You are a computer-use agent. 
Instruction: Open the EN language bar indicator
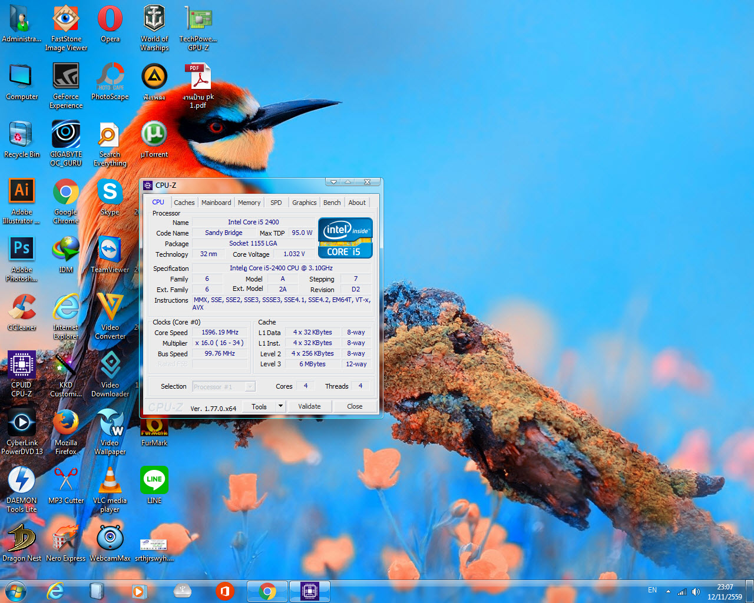[x=652, y=590]
